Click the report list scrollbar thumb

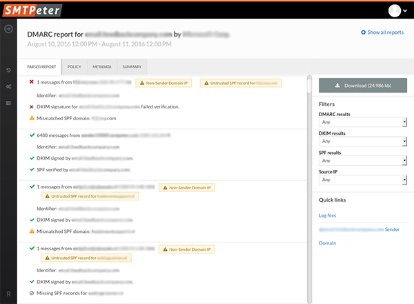click(309, 86)
